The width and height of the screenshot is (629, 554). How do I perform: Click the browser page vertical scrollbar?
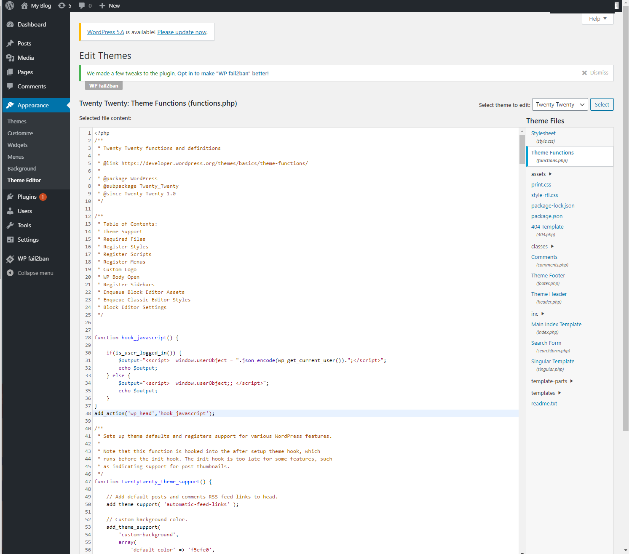click(626, 219)
